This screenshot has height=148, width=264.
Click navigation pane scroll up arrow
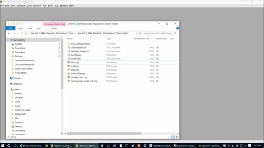pyautogui.click(x=62, y=38)
